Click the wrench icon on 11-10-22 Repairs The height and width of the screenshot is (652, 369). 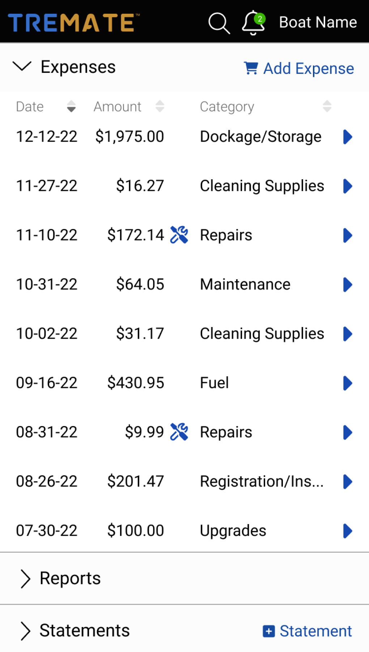pos(179,235)
